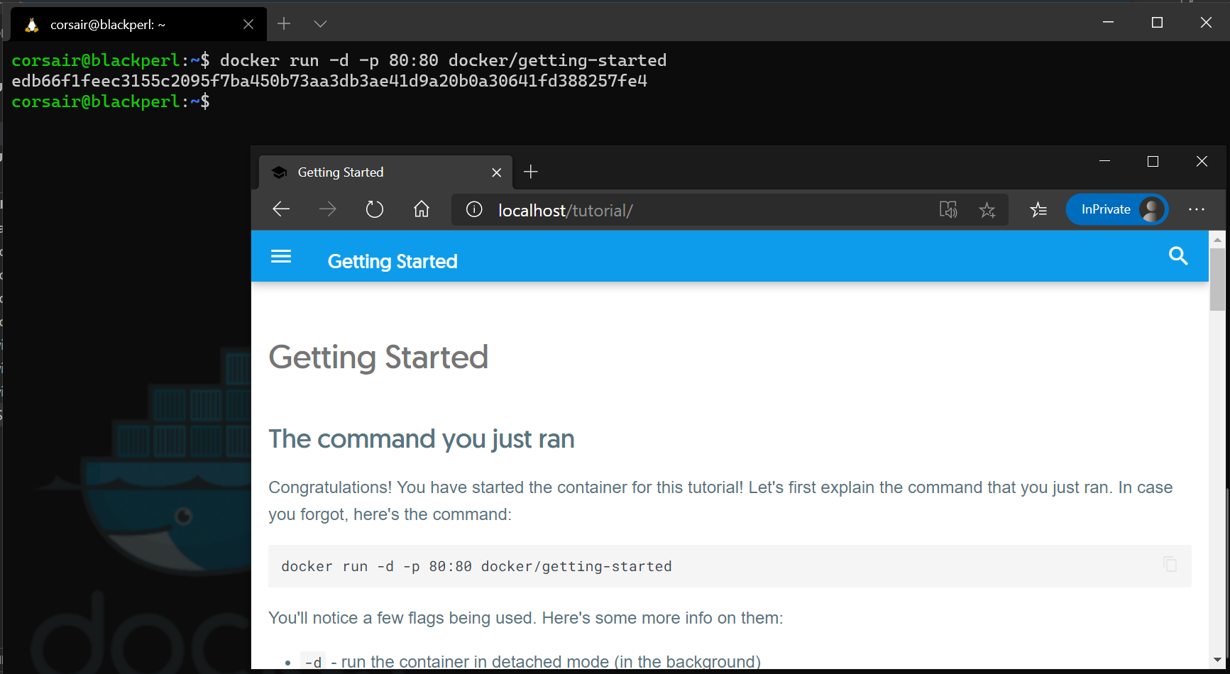Copy the docker run command
This screenshot has height=674, width=1230.
click(x=1170, y=565)
